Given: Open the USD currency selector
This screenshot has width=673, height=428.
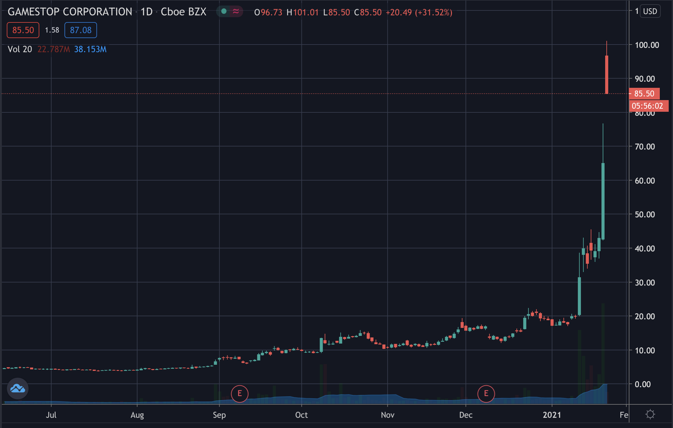Looking at the screenshot, I should pos(650,11).
